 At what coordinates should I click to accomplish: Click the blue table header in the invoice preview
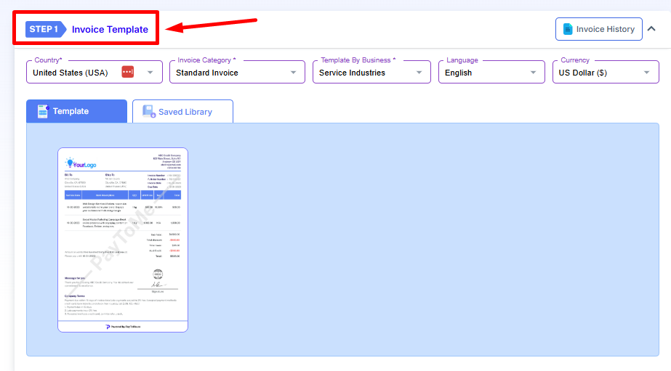(122, 195)
